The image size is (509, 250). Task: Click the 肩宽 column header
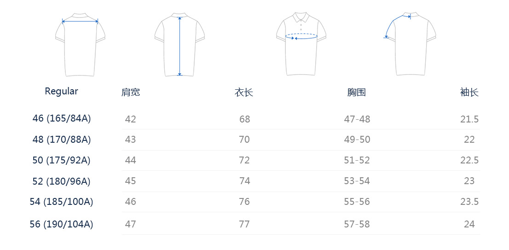tap(131, 93)
